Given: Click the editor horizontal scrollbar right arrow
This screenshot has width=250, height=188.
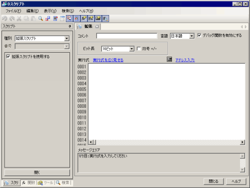Looking at the screenshot, I should point(242,142).
